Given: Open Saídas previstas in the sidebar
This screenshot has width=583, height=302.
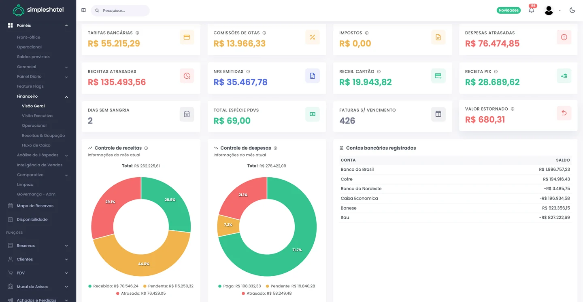Looking at the screenshot, I should [33, 57].
